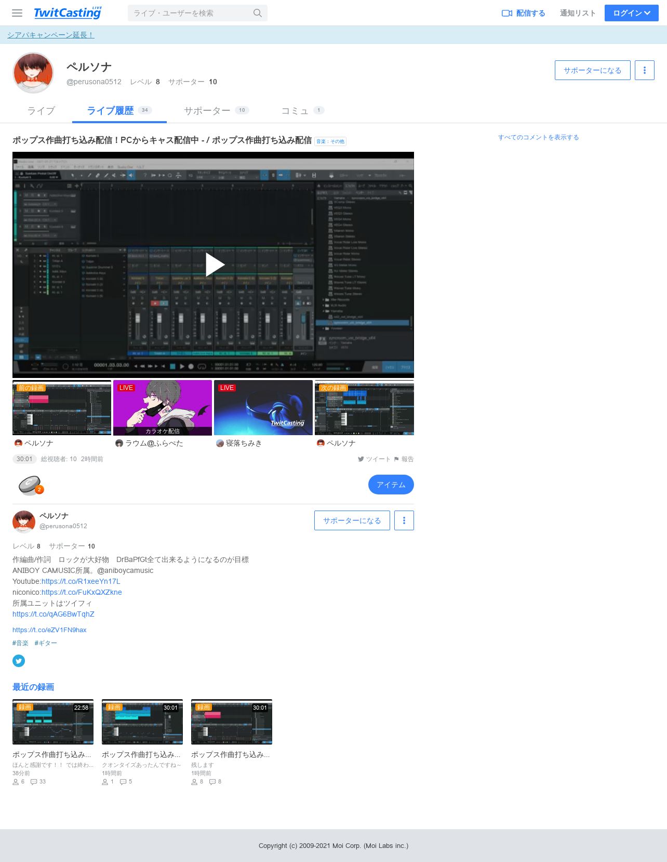Open the カラオケ配信 live thumbnail
The height and width of the screenshot is (862, 667).
[163, 408]
